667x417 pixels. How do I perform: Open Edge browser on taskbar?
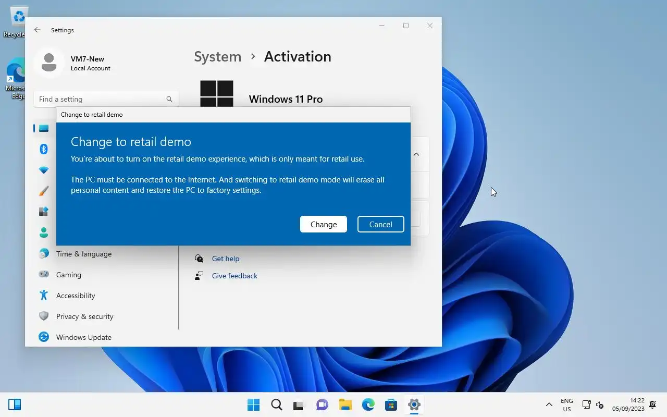point(368,404)
